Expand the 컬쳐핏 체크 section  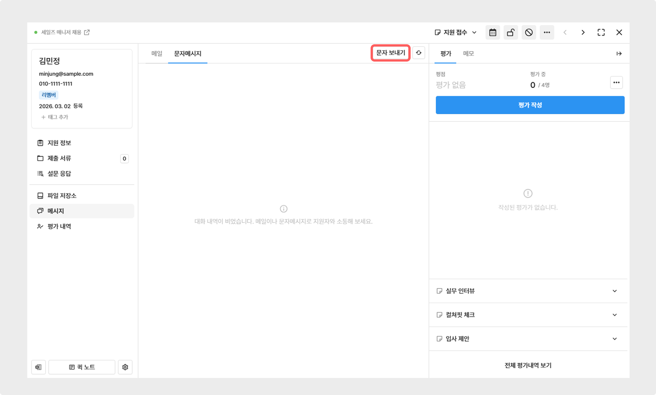[528, 315]
